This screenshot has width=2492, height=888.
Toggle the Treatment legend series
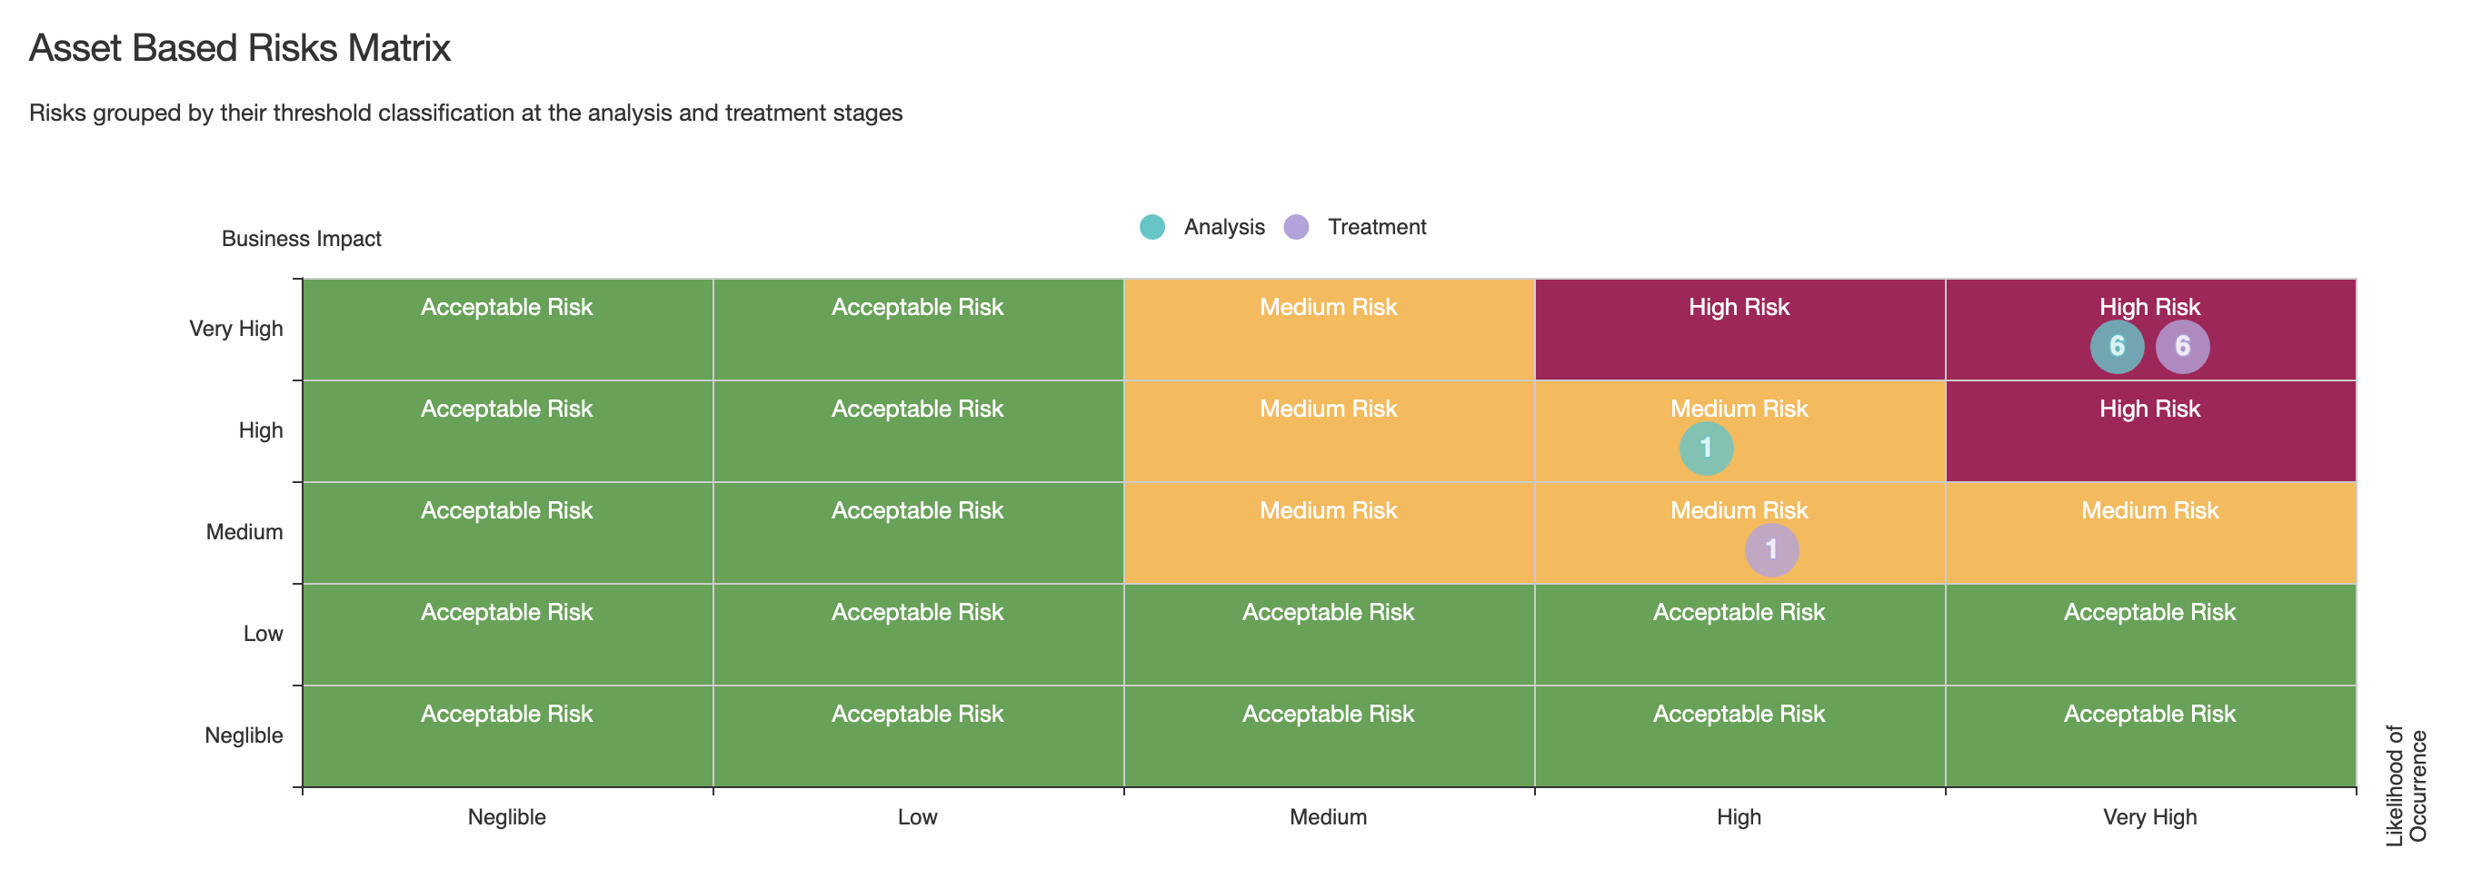pos(1355,227)
